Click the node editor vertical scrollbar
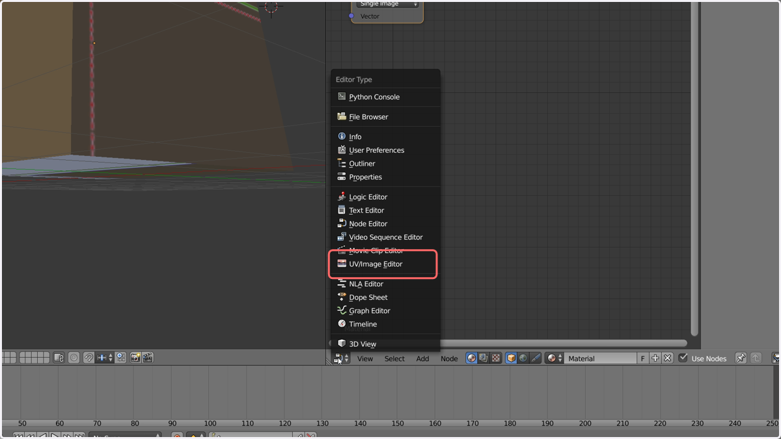This screenshot has width=781, height=439. click(694, 169)
